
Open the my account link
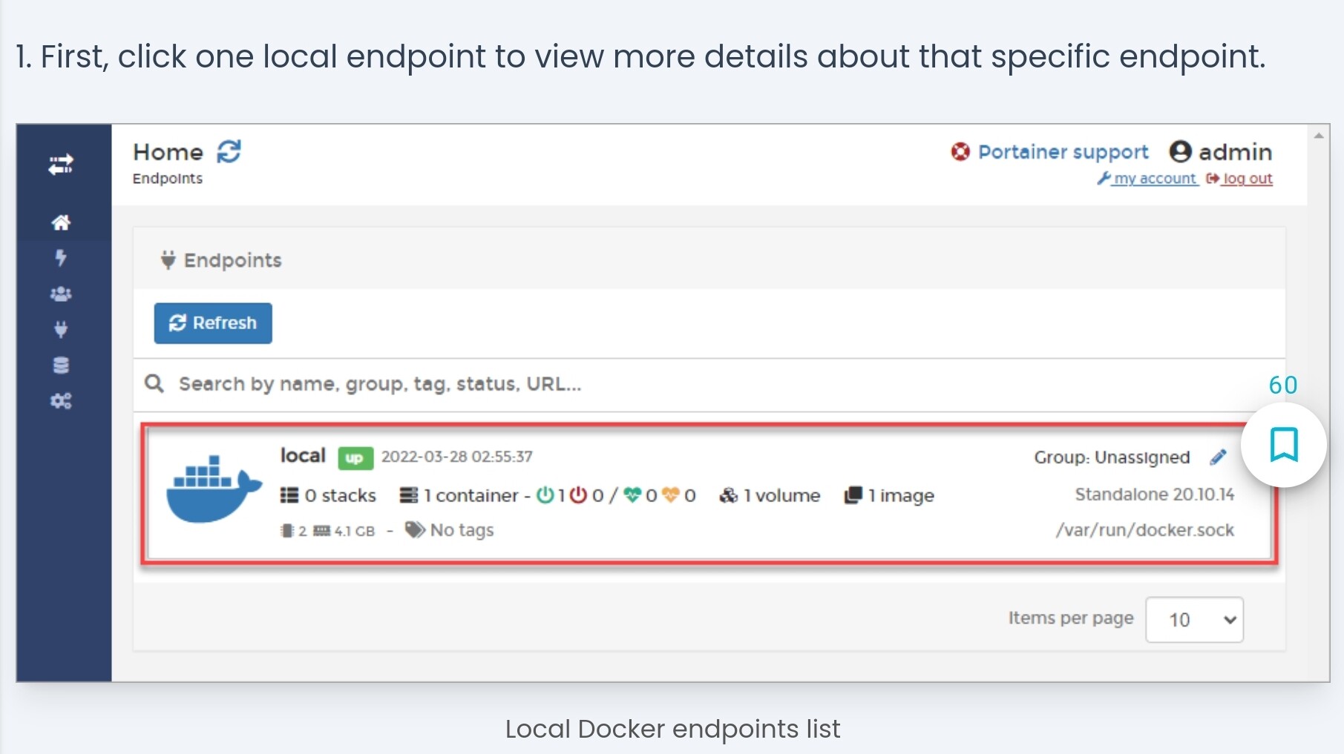click(x=1154, y=179)
